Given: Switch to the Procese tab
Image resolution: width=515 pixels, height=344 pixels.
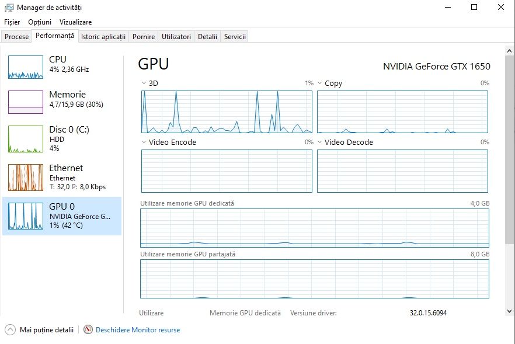Looking at the screenshot, I should [16, 37].
